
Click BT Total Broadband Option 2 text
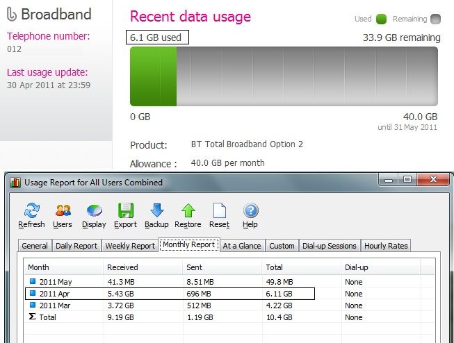tap(247, 144)
